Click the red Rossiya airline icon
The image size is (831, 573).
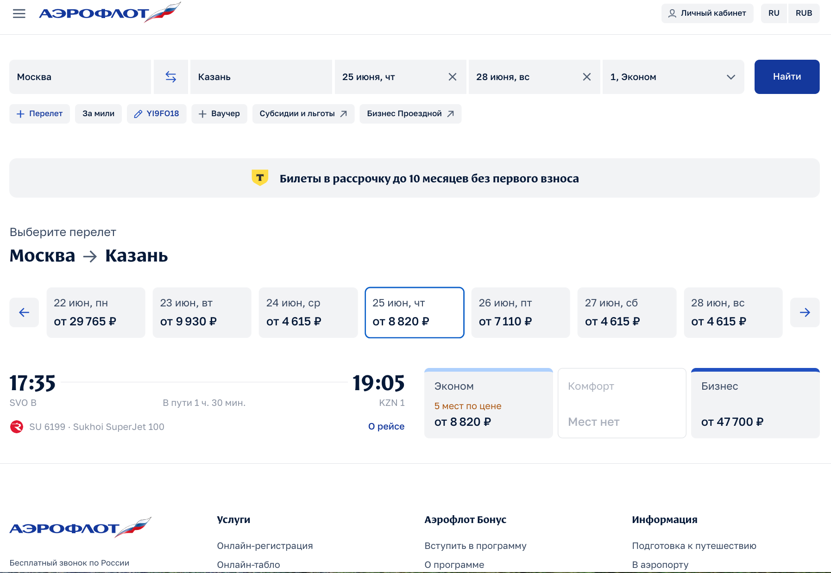pos(17,426)
